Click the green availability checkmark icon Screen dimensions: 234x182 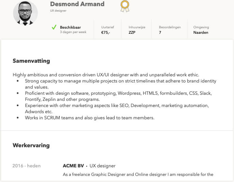pyautogui.click(x=54, y=27)
